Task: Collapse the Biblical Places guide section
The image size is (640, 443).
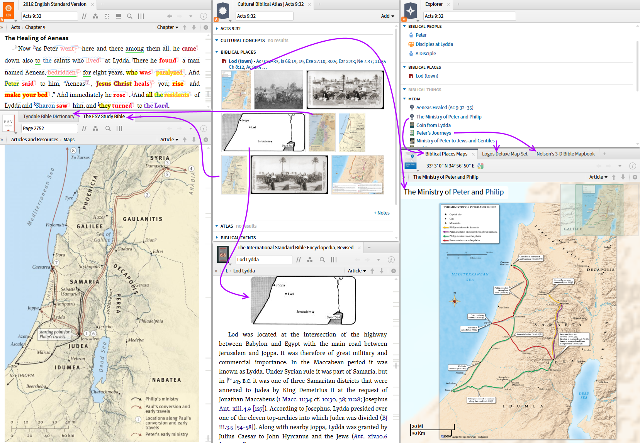Action: [217, 52]
